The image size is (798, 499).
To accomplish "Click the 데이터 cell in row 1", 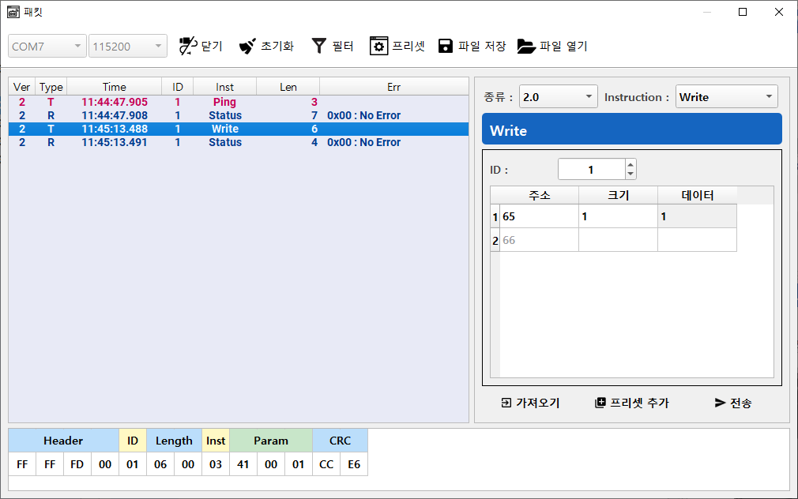I will click(697, 216).
